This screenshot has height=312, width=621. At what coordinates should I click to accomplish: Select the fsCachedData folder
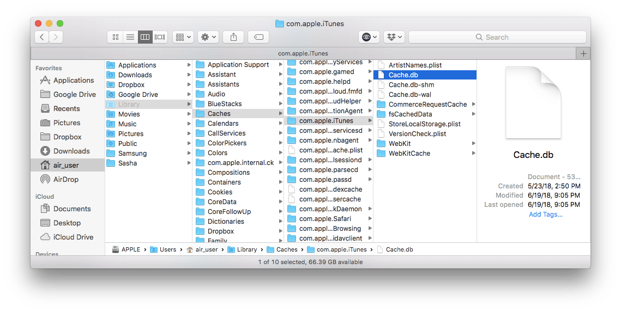click(x=425, y=114)
